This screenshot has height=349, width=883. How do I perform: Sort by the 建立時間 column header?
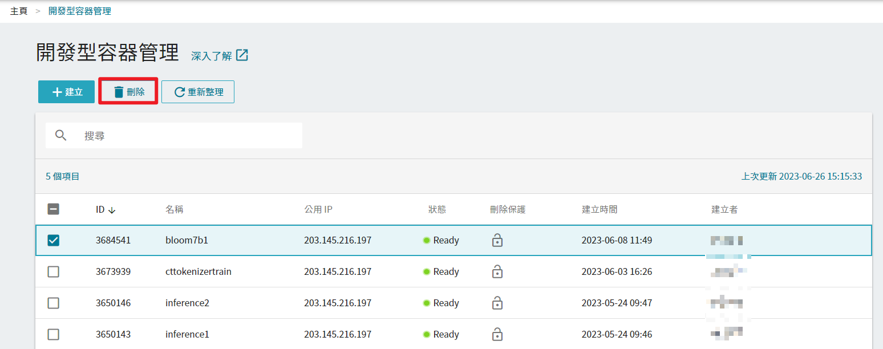pos(599,209)
